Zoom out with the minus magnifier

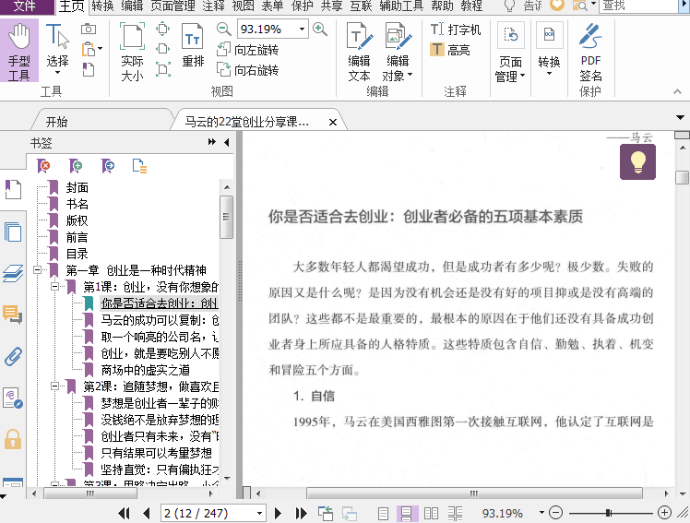pyautogui.click(x=224, y=30)
